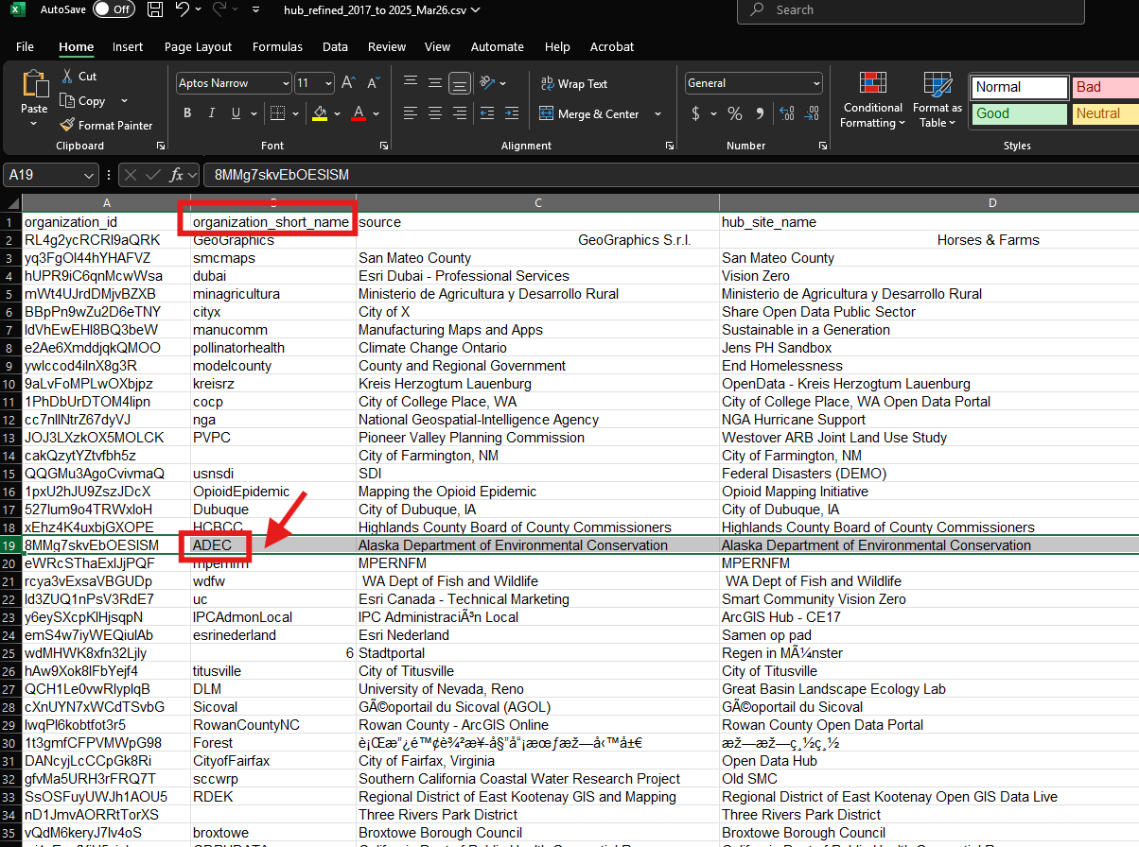The width and height of the screenshot is (1139, 847).
Task: Click the Increase Decimal button
Action: [x=788, y=113]
